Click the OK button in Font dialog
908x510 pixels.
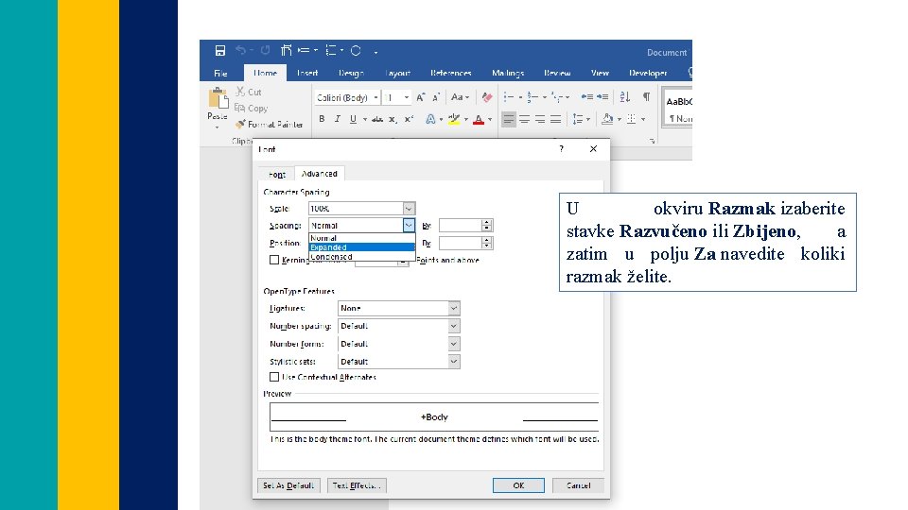518,485
